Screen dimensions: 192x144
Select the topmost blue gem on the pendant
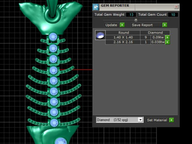point(53,37)
